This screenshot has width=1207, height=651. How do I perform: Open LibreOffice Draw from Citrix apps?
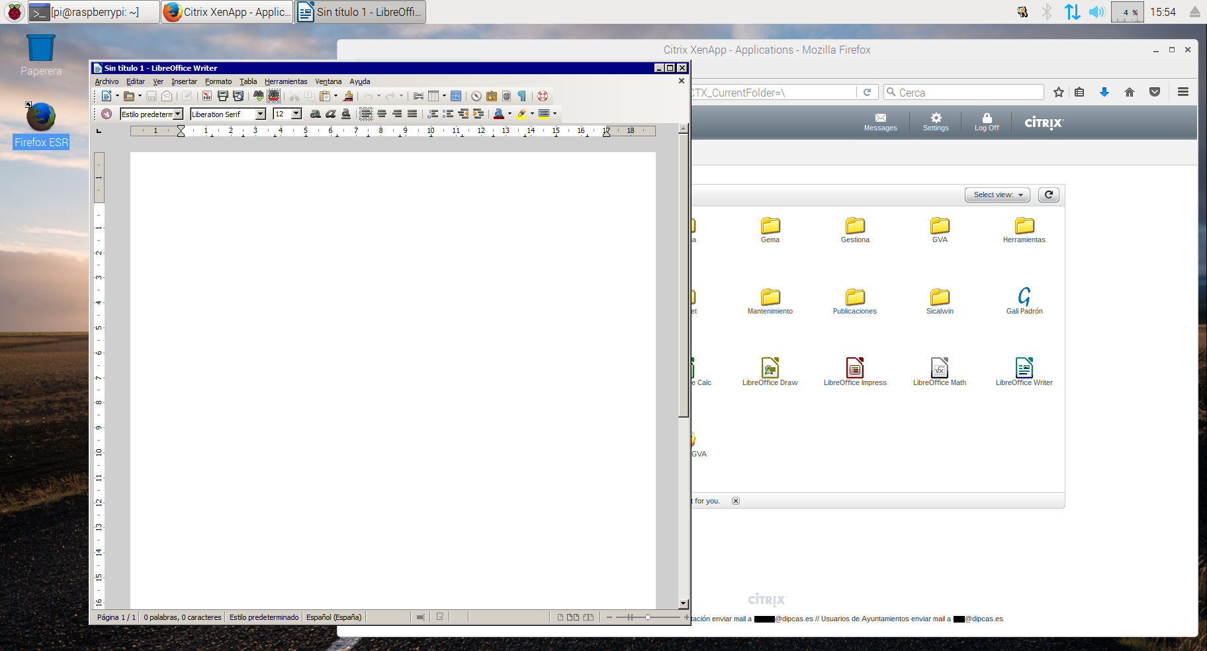(x=770, y=370)
